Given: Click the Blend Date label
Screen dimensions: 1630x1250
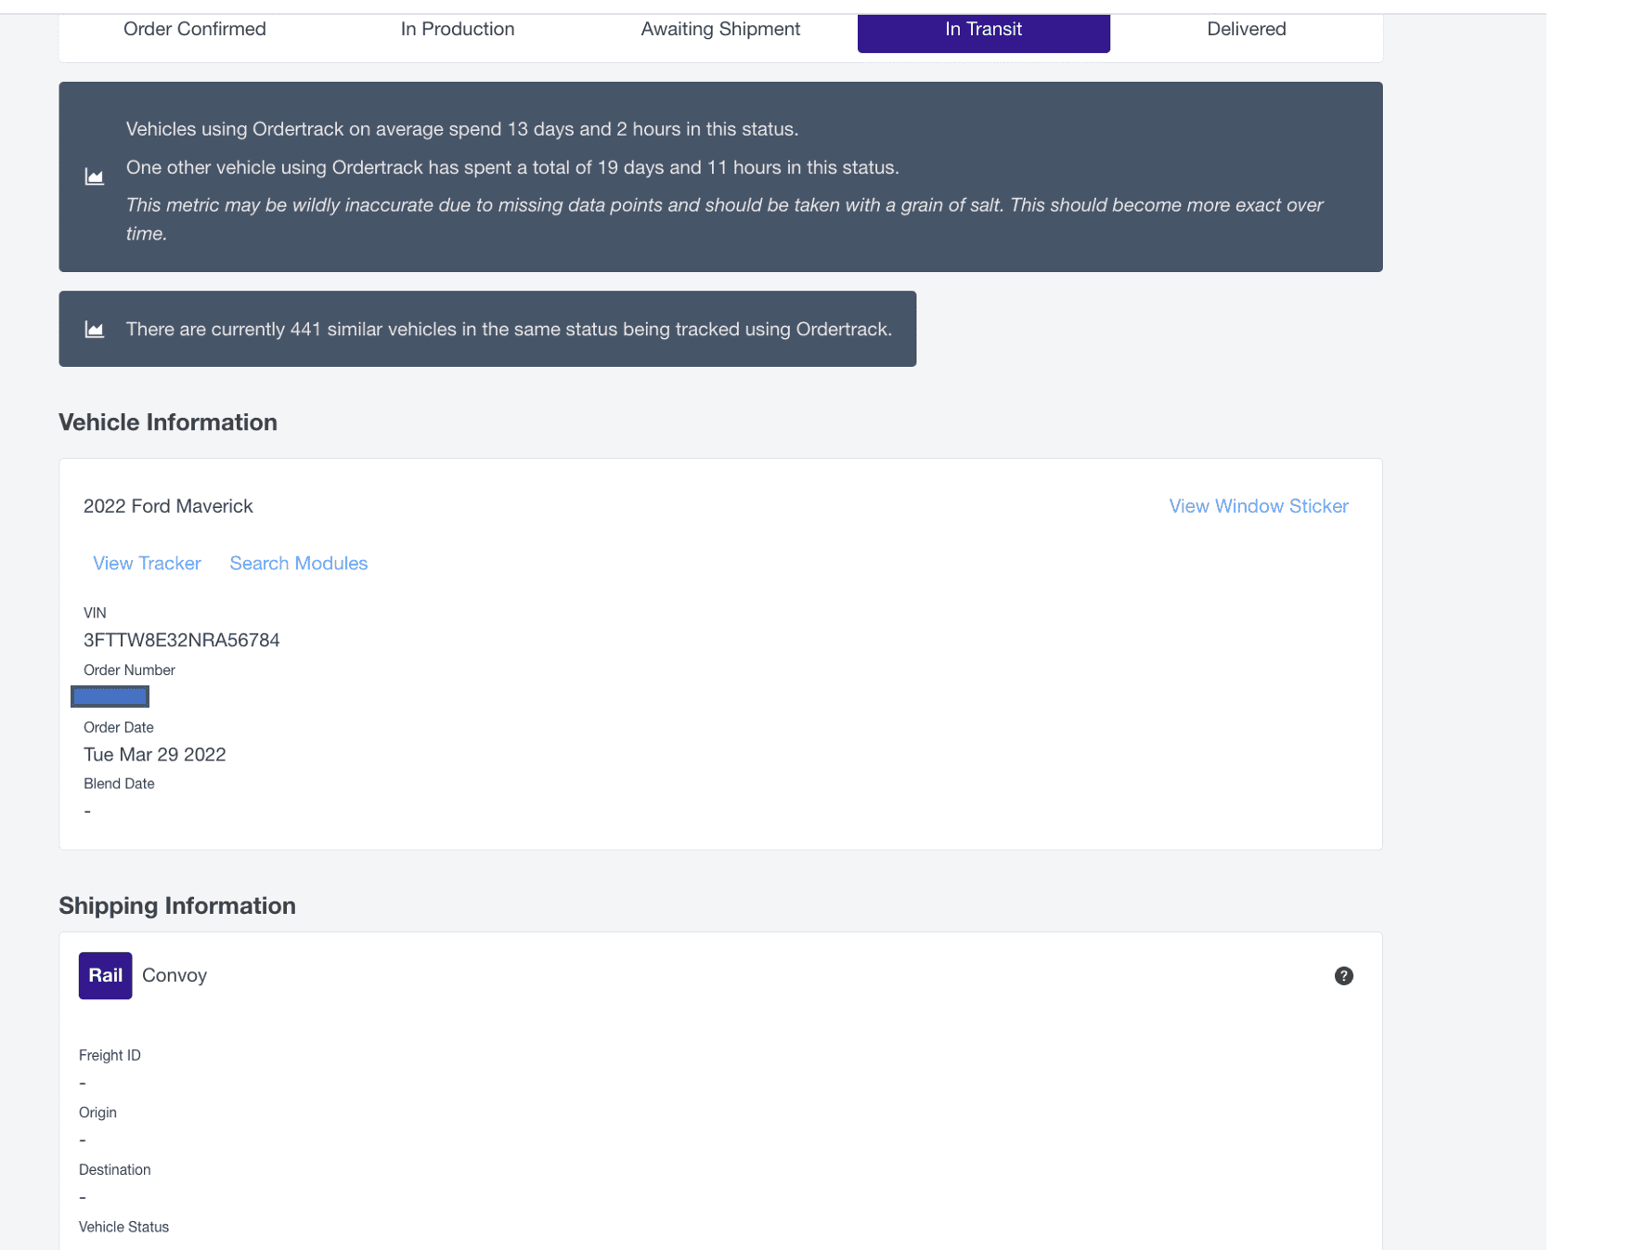Looking at the screenshot, I should [x=119, y=784].
